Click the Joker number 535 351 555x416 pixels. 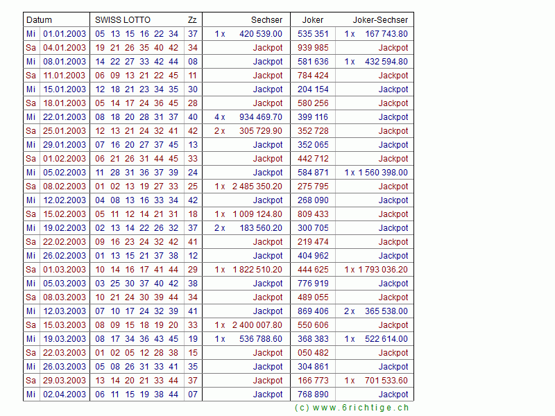pos(313,34)
